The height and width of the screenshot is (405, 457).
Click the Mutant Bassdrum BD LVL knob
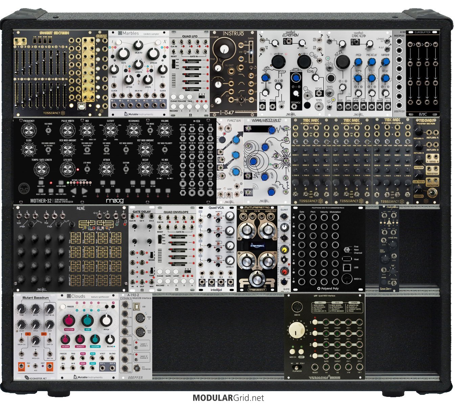click(35, 308)
